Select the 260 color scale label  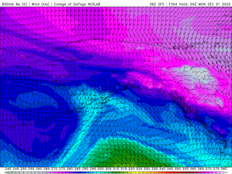39,169
